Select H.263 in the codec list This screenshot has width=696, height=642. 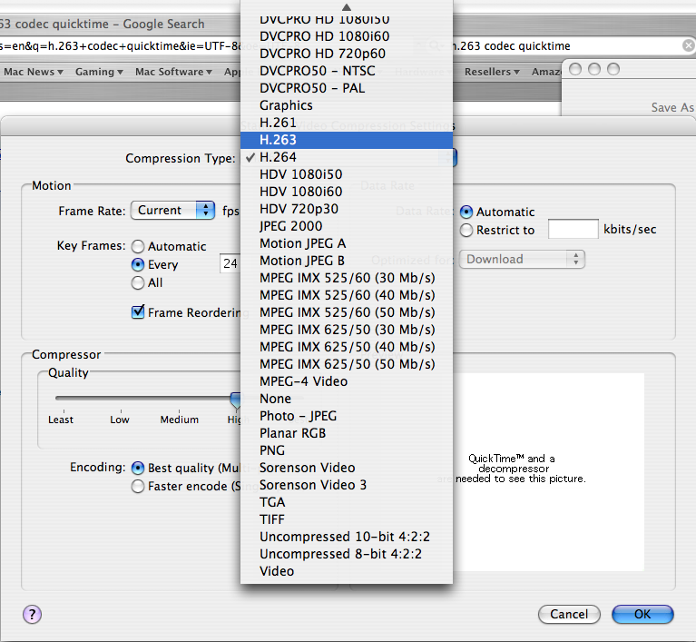[x=347, y=140]
